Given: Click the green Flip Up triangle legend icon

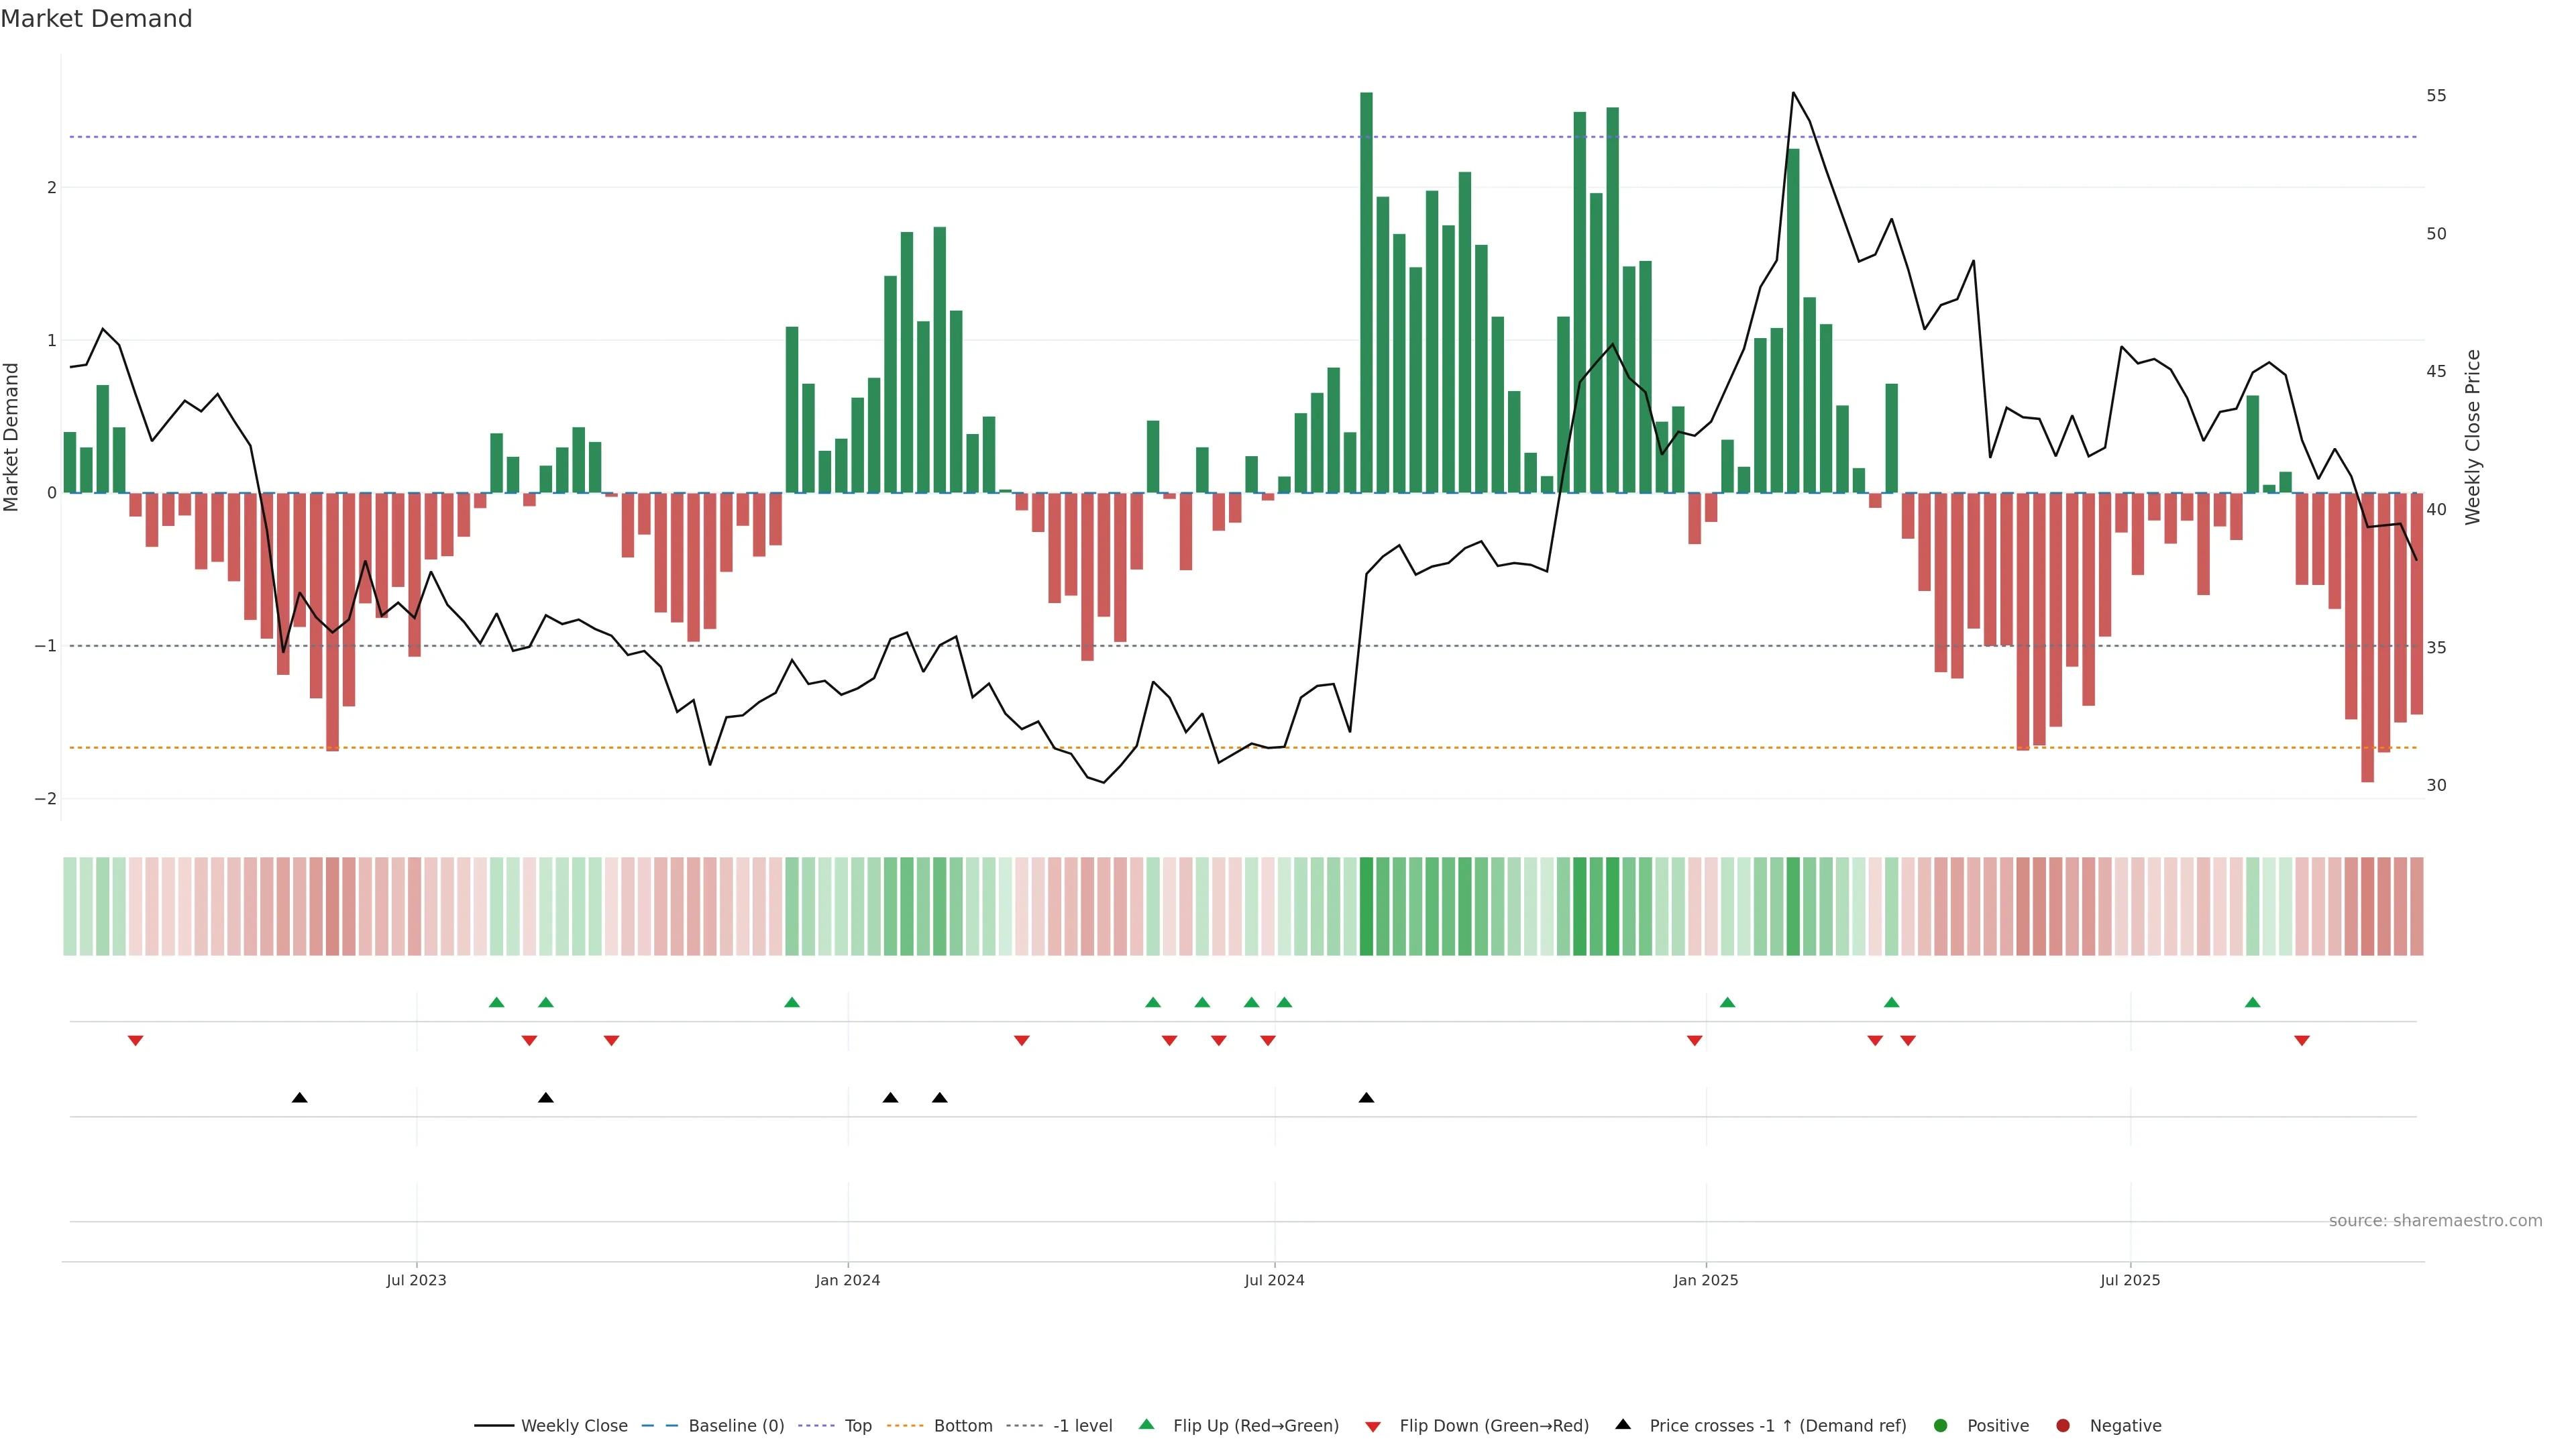Looking at the screenshot, I should 1147,1425.
